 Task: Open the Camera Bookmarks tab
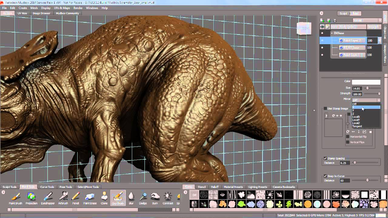coord(284,187)
